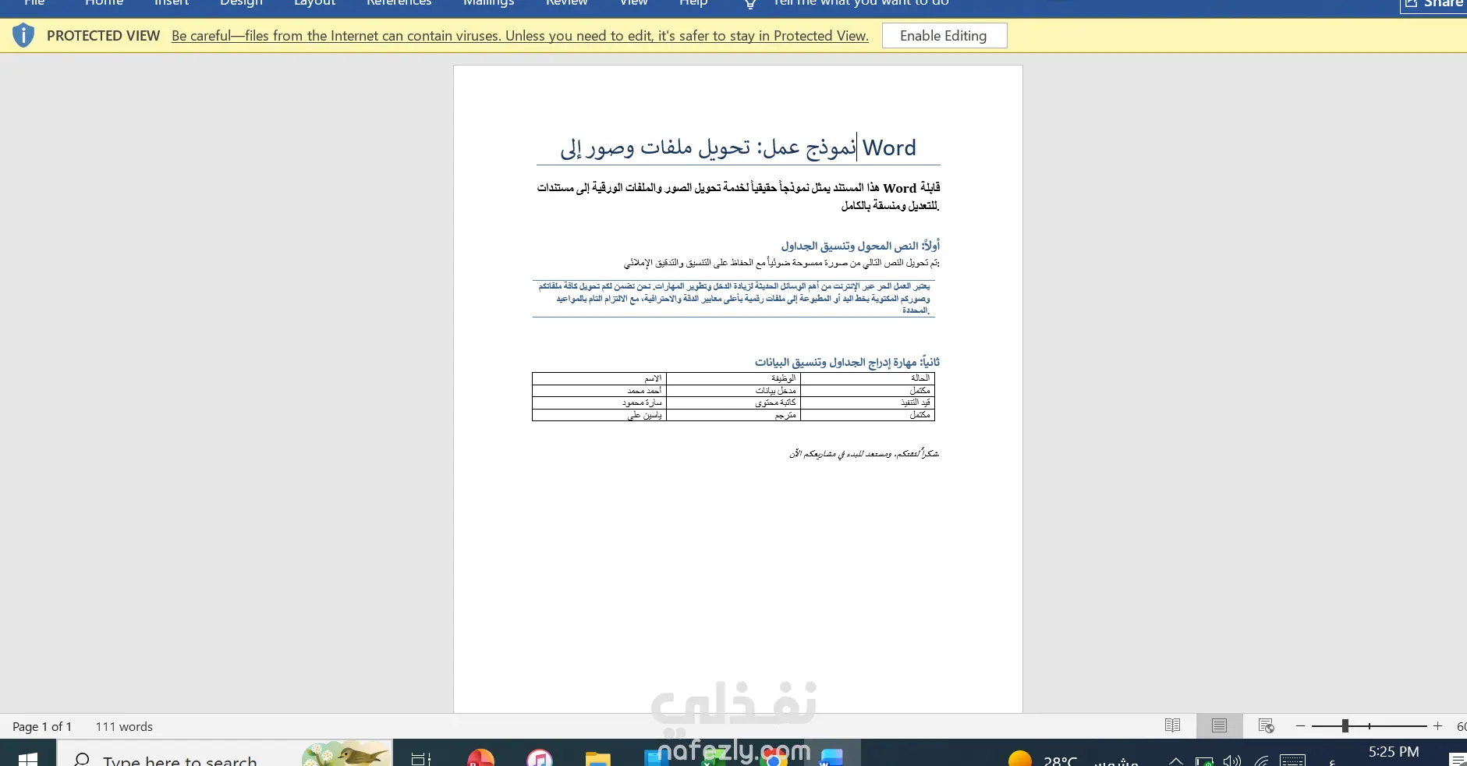Click the heading beginning with 'أولاً'

click(860, 246)
